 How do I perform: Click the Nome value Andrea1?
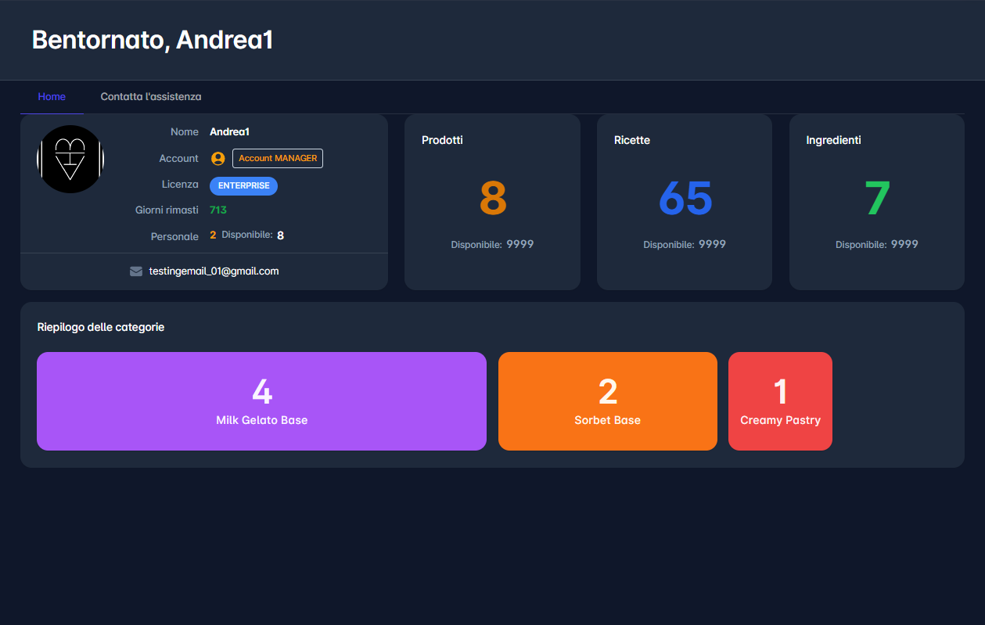coord(229,132)
